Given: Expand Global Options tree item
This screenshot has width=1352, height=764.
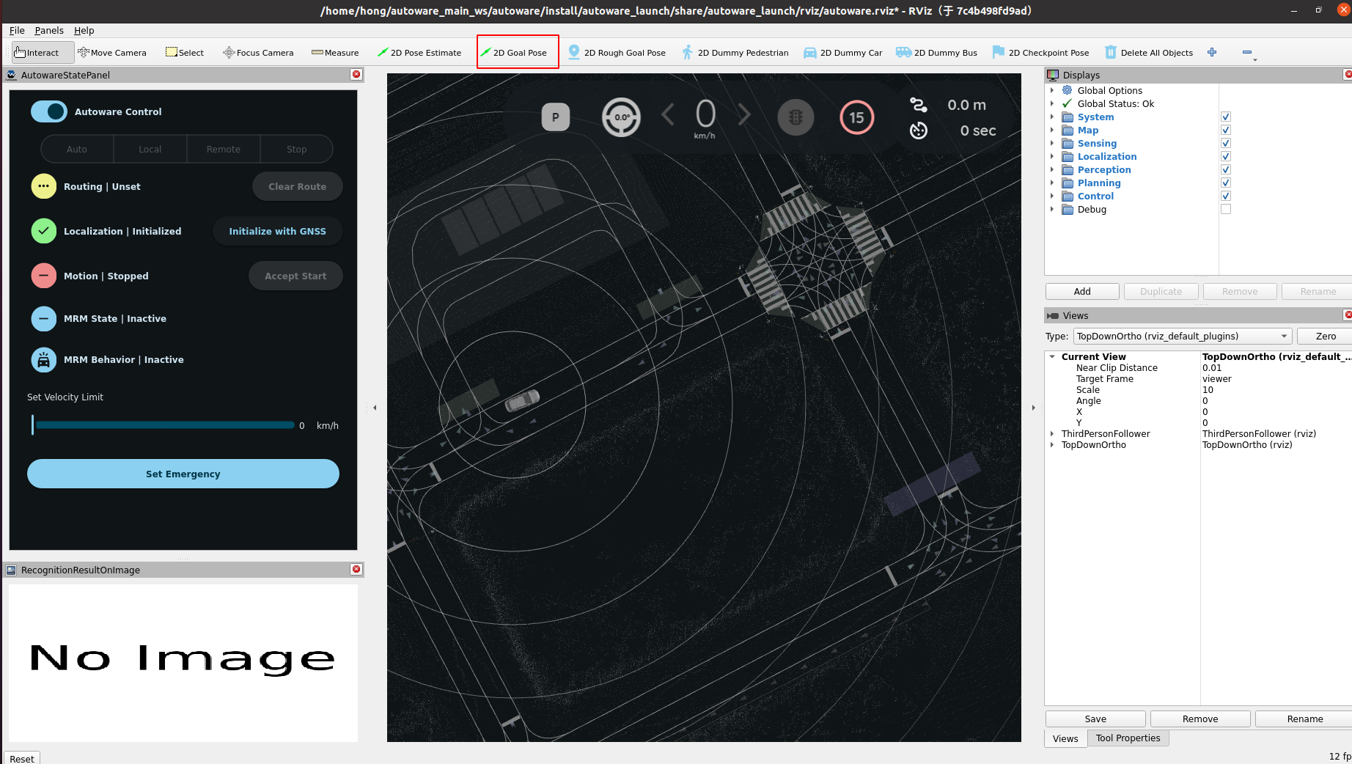Looking at the screenshot, I should (1052, 90).
